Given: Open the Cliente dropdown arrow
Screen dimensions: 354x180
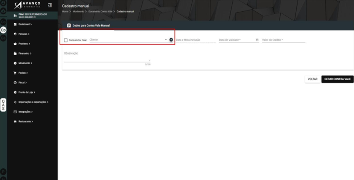Looking at the screenshot, I should point(166,40).
